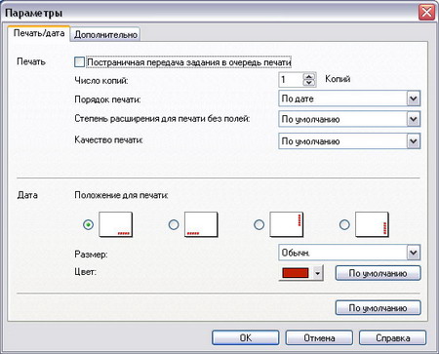Open Степень расширения для печати без полей dropdown
Viewport: 439px width, 354px height.
click(x=349, y=119)
